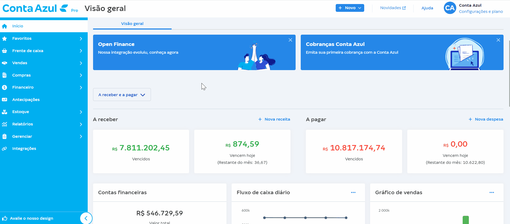Expand the Favoritos submenu chevron

pyautogui.click(x=81, y=39)
